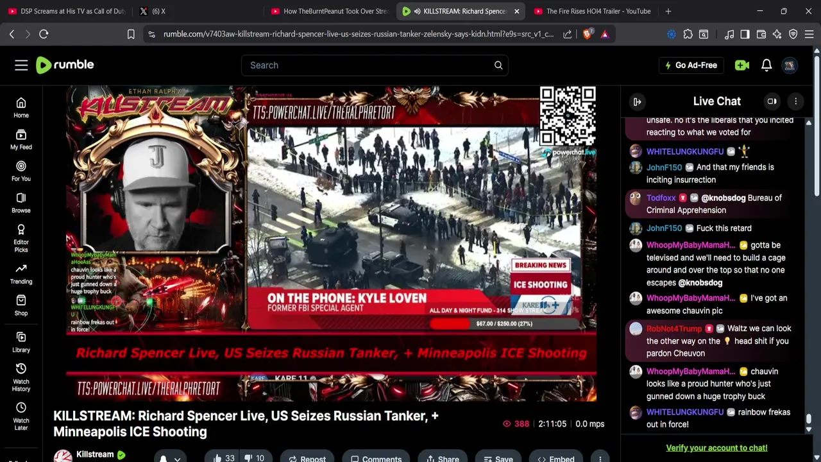Image resolution: width=821 pixels, height=462 pixels.
Task: Open Shop in the sidebar
Action: click(21, 305)
